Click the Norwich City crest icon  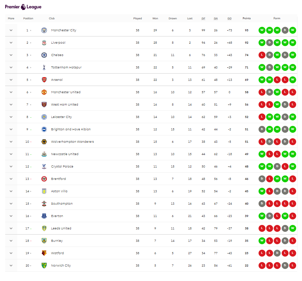pos(44,266)
